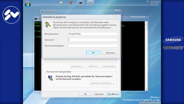Click the 'Benutzername:' label
The image size is (184, 104).
point(51,34)
